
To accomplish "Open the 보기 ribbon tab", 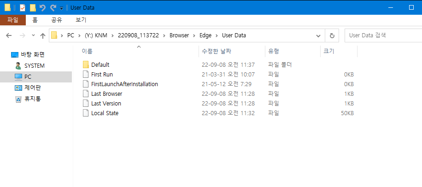I will (x=81, y=20).
